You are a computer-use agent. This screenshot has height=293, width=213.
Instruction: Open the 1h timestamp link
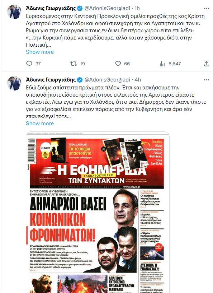click(x=137, y=8)
